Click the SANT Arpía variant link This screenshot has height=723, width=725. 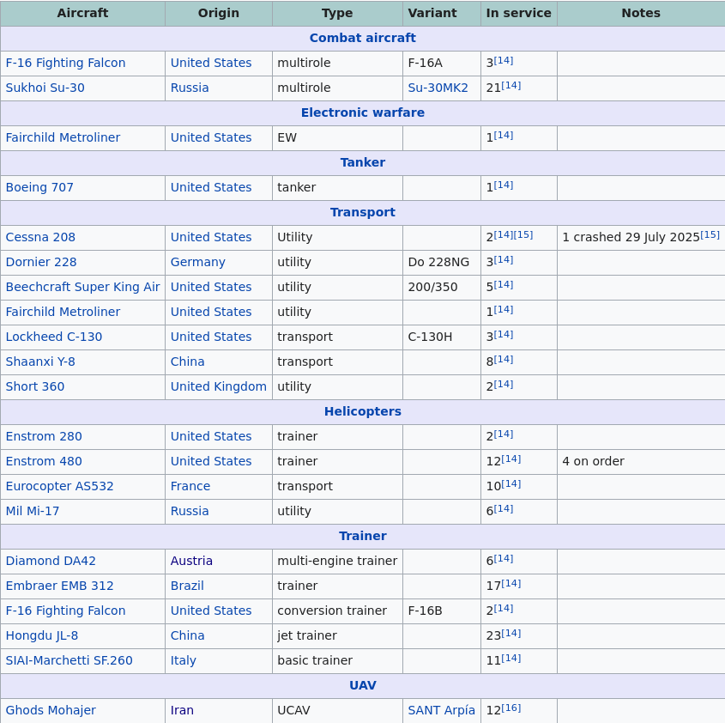point(441,710)
